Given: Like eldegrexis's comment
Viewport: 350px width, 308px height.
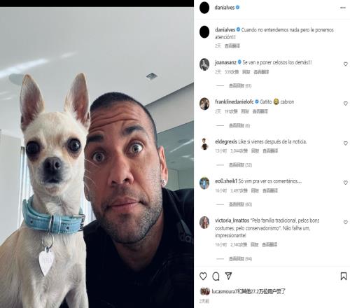Looking at the screenshot, I should [x=346, y=143].
